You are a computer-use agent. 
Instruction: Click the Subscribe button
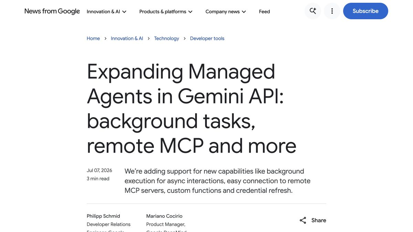coord(366,11)
